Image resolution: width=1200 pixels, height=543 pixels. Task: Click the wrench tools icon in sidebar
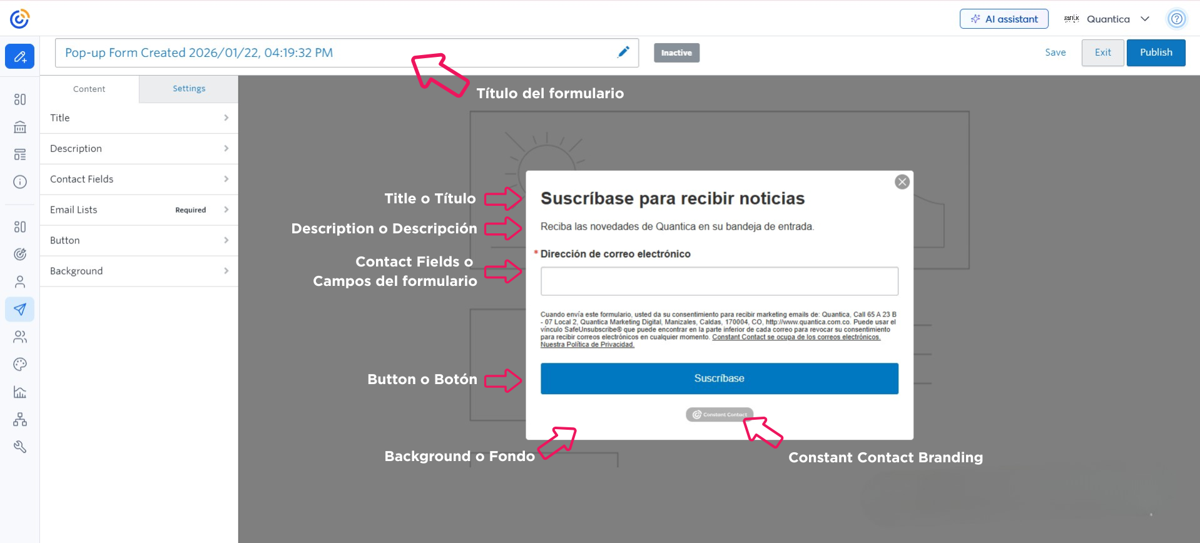pyautogui.click(x=20, y=447)
